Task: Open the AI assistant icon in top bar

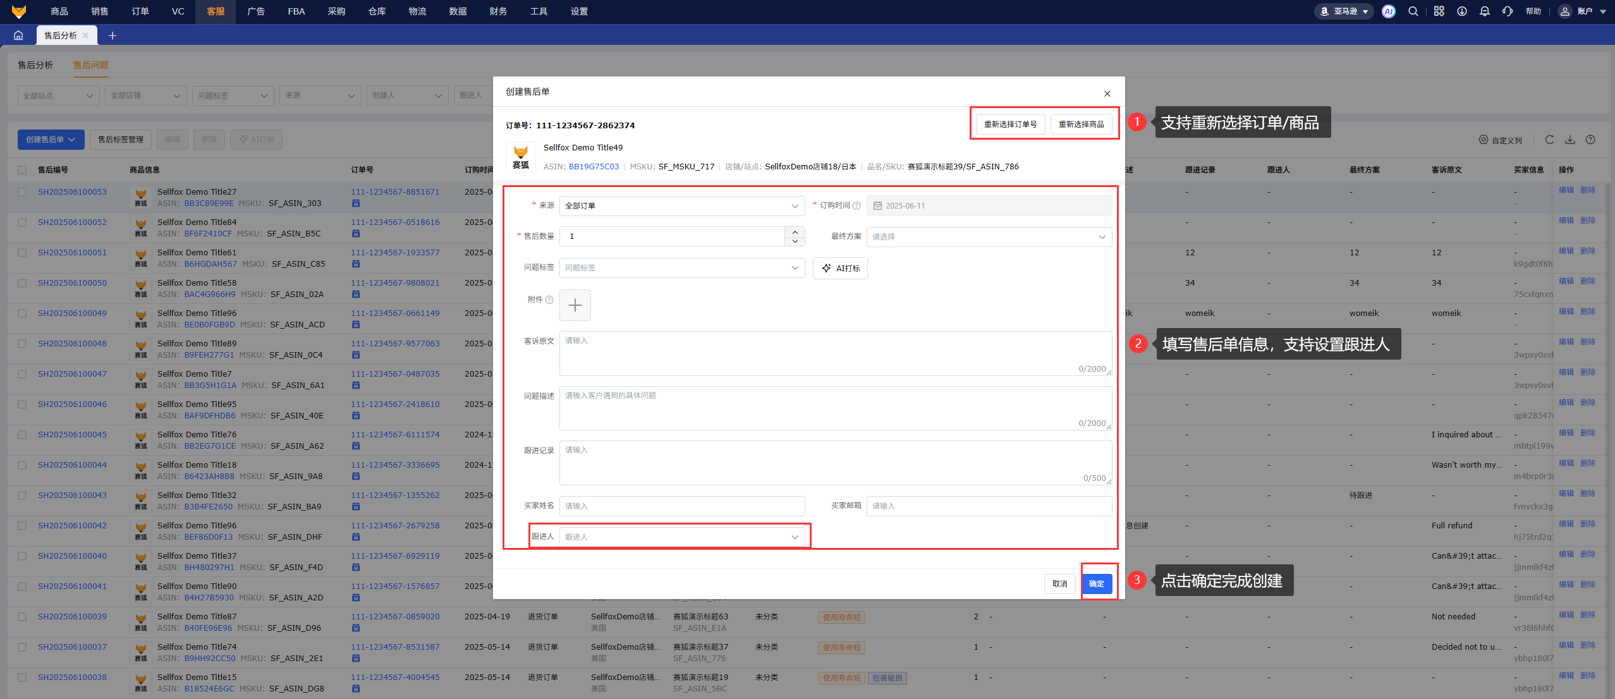Action: click(1388, 11)
